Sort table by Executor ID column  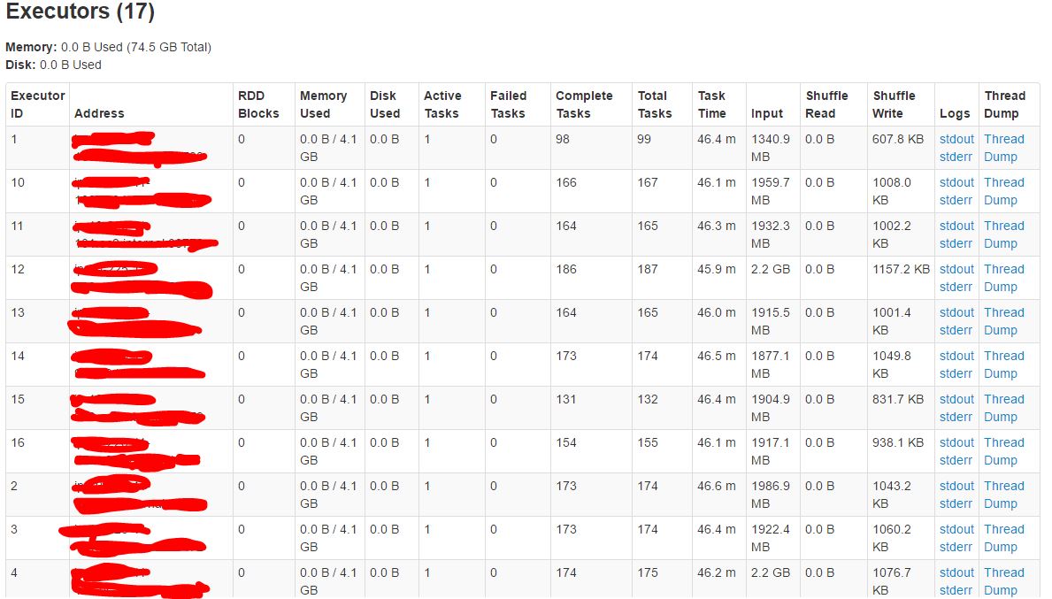pos(35,104)
